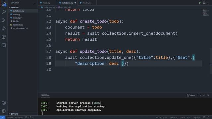Screen dimensions: 212x119
Task: Click update_todo function name on line 27
Action: tap(93, 52)
